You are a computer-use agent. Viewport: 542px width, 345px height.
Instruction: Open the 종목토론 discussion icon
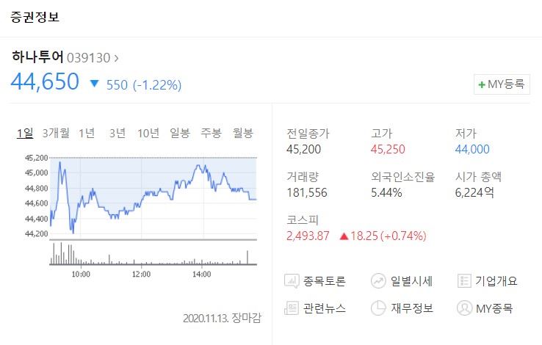pos(292,280)
